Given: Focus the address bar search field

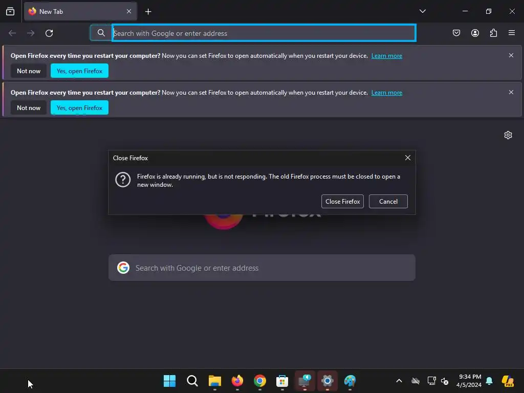Looking at the screenshot, I should pos(264,33).
